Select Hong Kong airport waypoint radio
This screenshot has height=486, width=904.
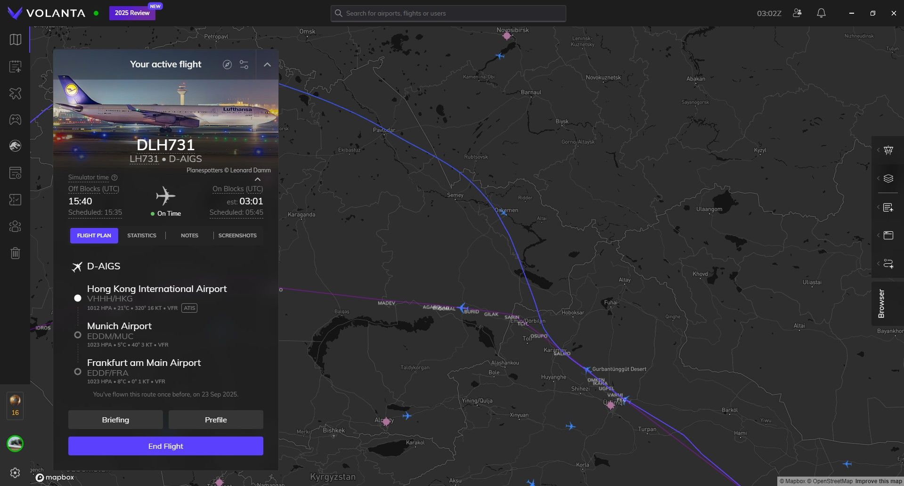tap(78, 298)
